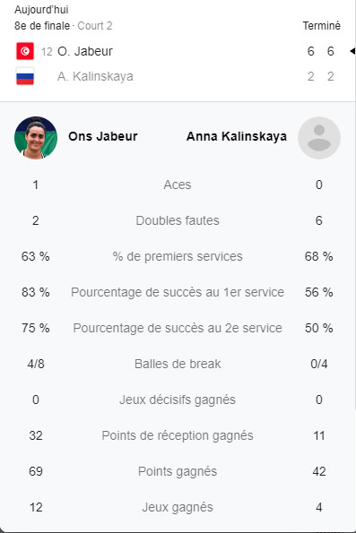Click the Points gagnés stat label
The width and height of the screenshot is (356, 533).
pyautogui.click(x=178, y=471)
